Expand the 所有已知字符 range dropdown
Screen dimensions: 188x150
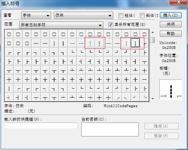(x=61, y=25)
